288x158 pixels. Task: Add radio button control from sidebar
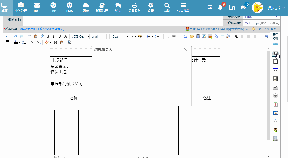(x=275, y=96)
